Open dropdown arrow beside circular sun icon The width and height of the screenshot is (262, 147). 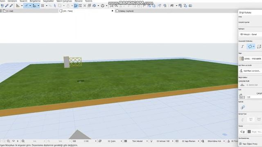[x=106, y=6]
